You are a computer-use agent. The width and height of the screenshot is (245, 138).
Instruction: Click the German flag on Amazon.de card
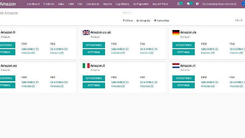176,33
